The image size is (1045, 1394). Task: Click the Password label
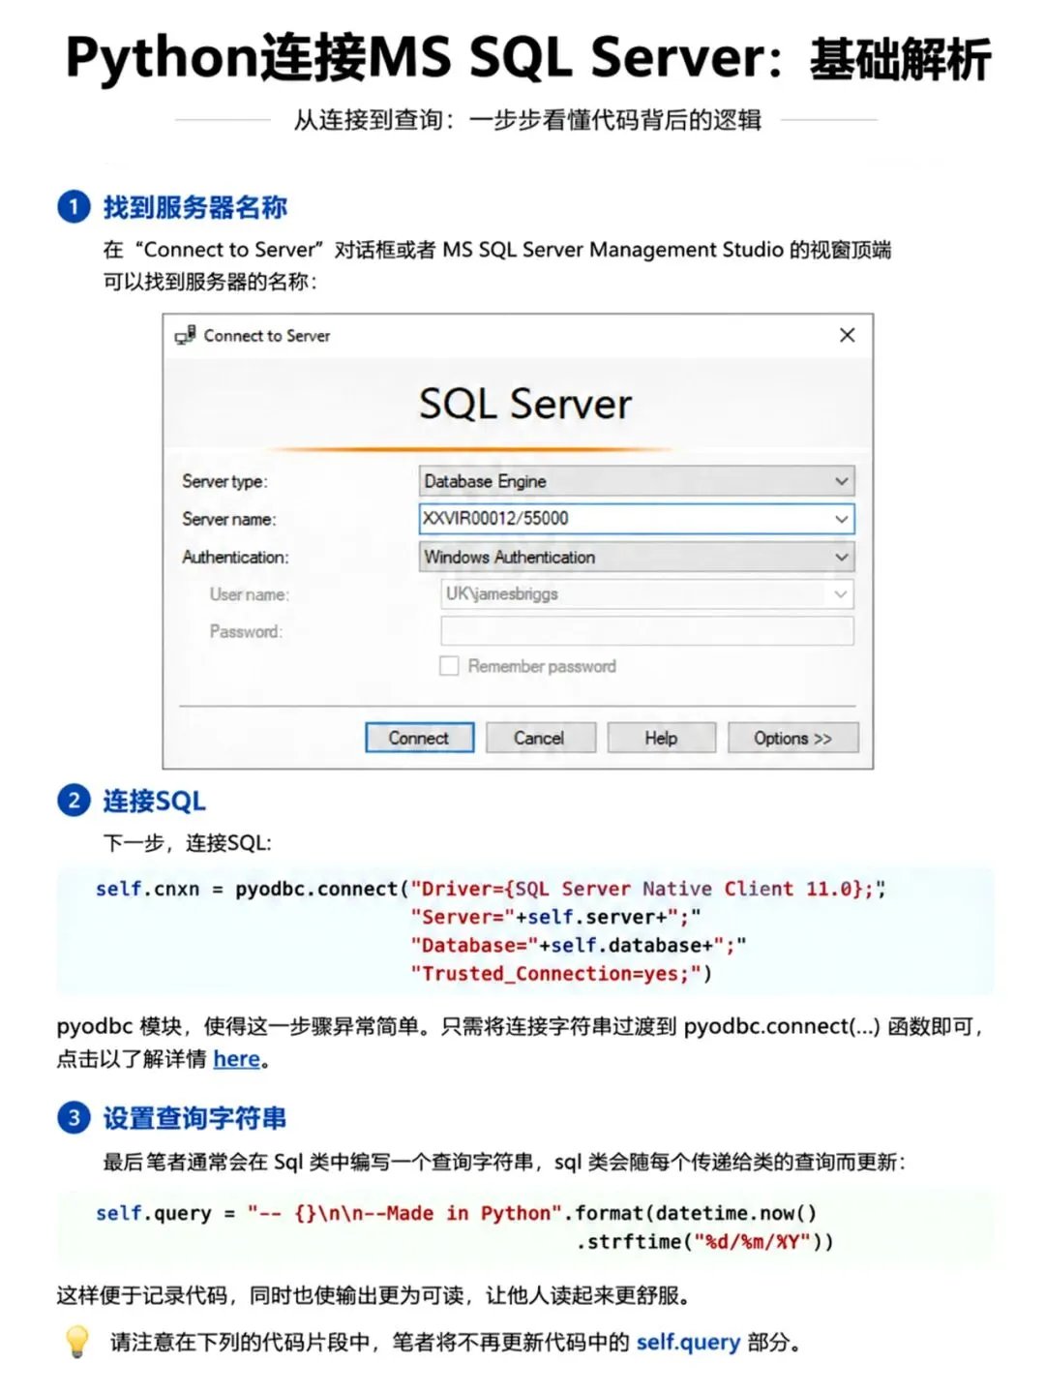tap(246, 631)
